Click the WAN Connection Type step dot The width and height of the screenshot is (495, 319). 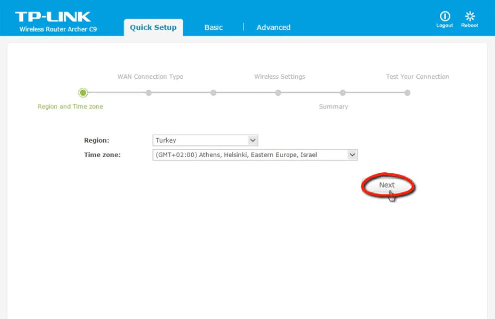[148, 93]
